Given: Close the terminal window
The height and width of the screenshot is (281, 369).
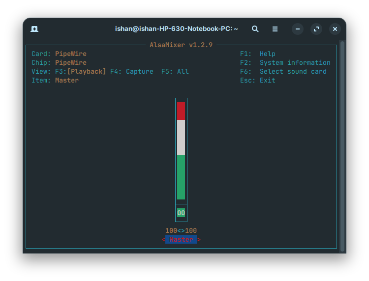Looking at the screenshot, I should (335, 29).
